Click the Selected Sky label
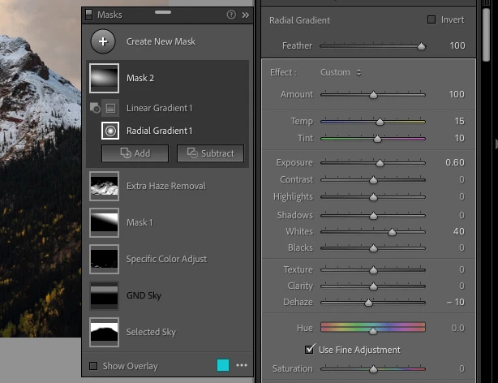 click(151, 332)
